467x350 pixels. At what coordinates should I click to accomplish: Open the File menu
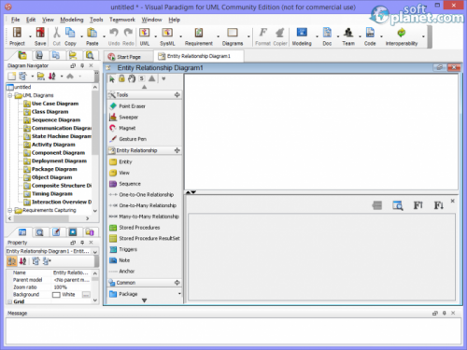15,20
